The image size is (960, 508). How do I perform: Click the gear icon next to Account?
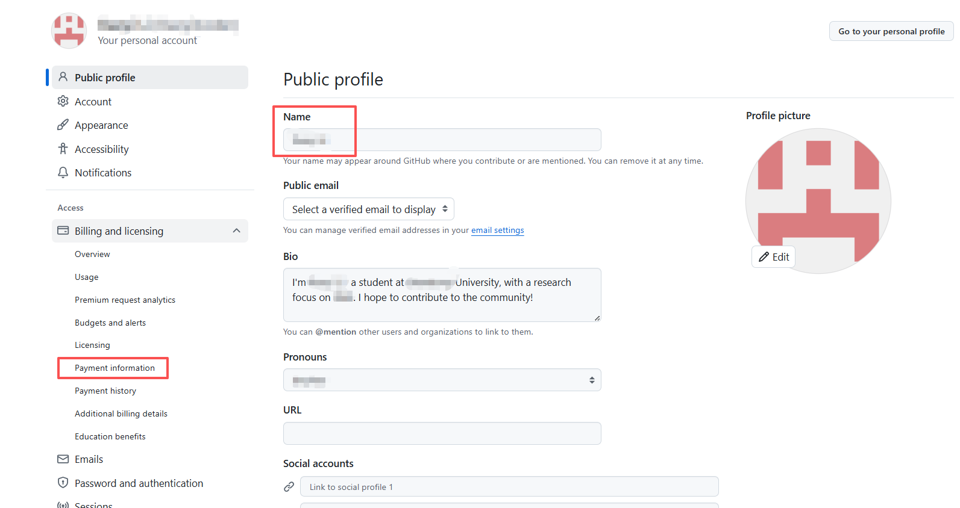click(63, 101)
